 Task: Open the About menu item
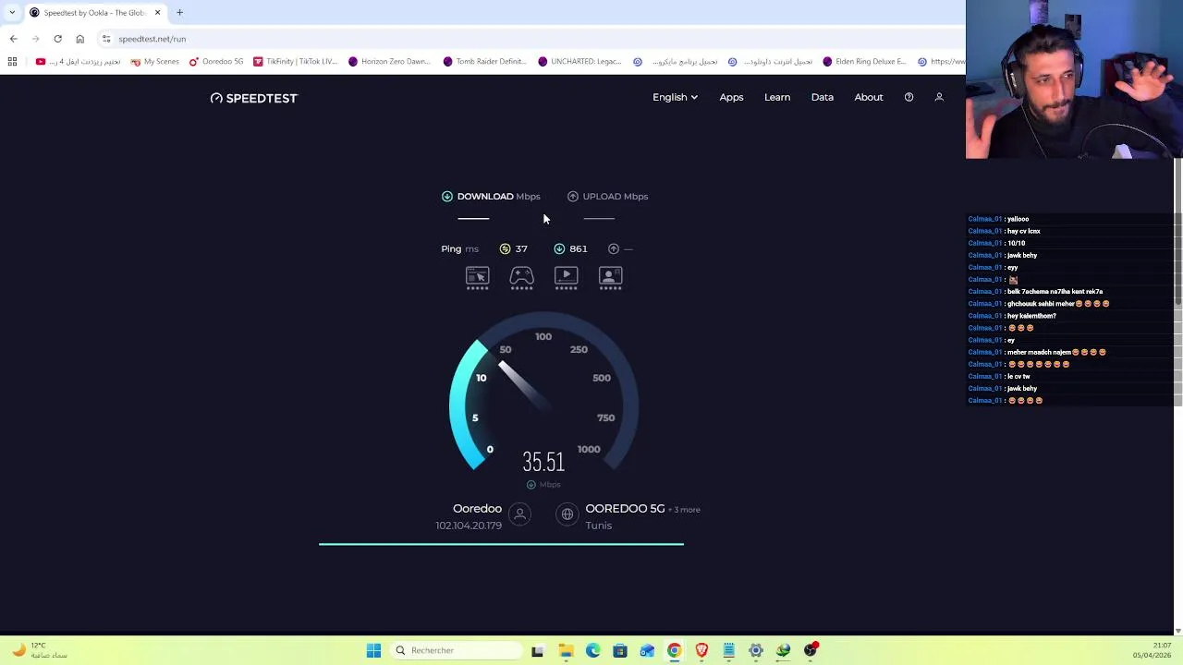(869, 97)
